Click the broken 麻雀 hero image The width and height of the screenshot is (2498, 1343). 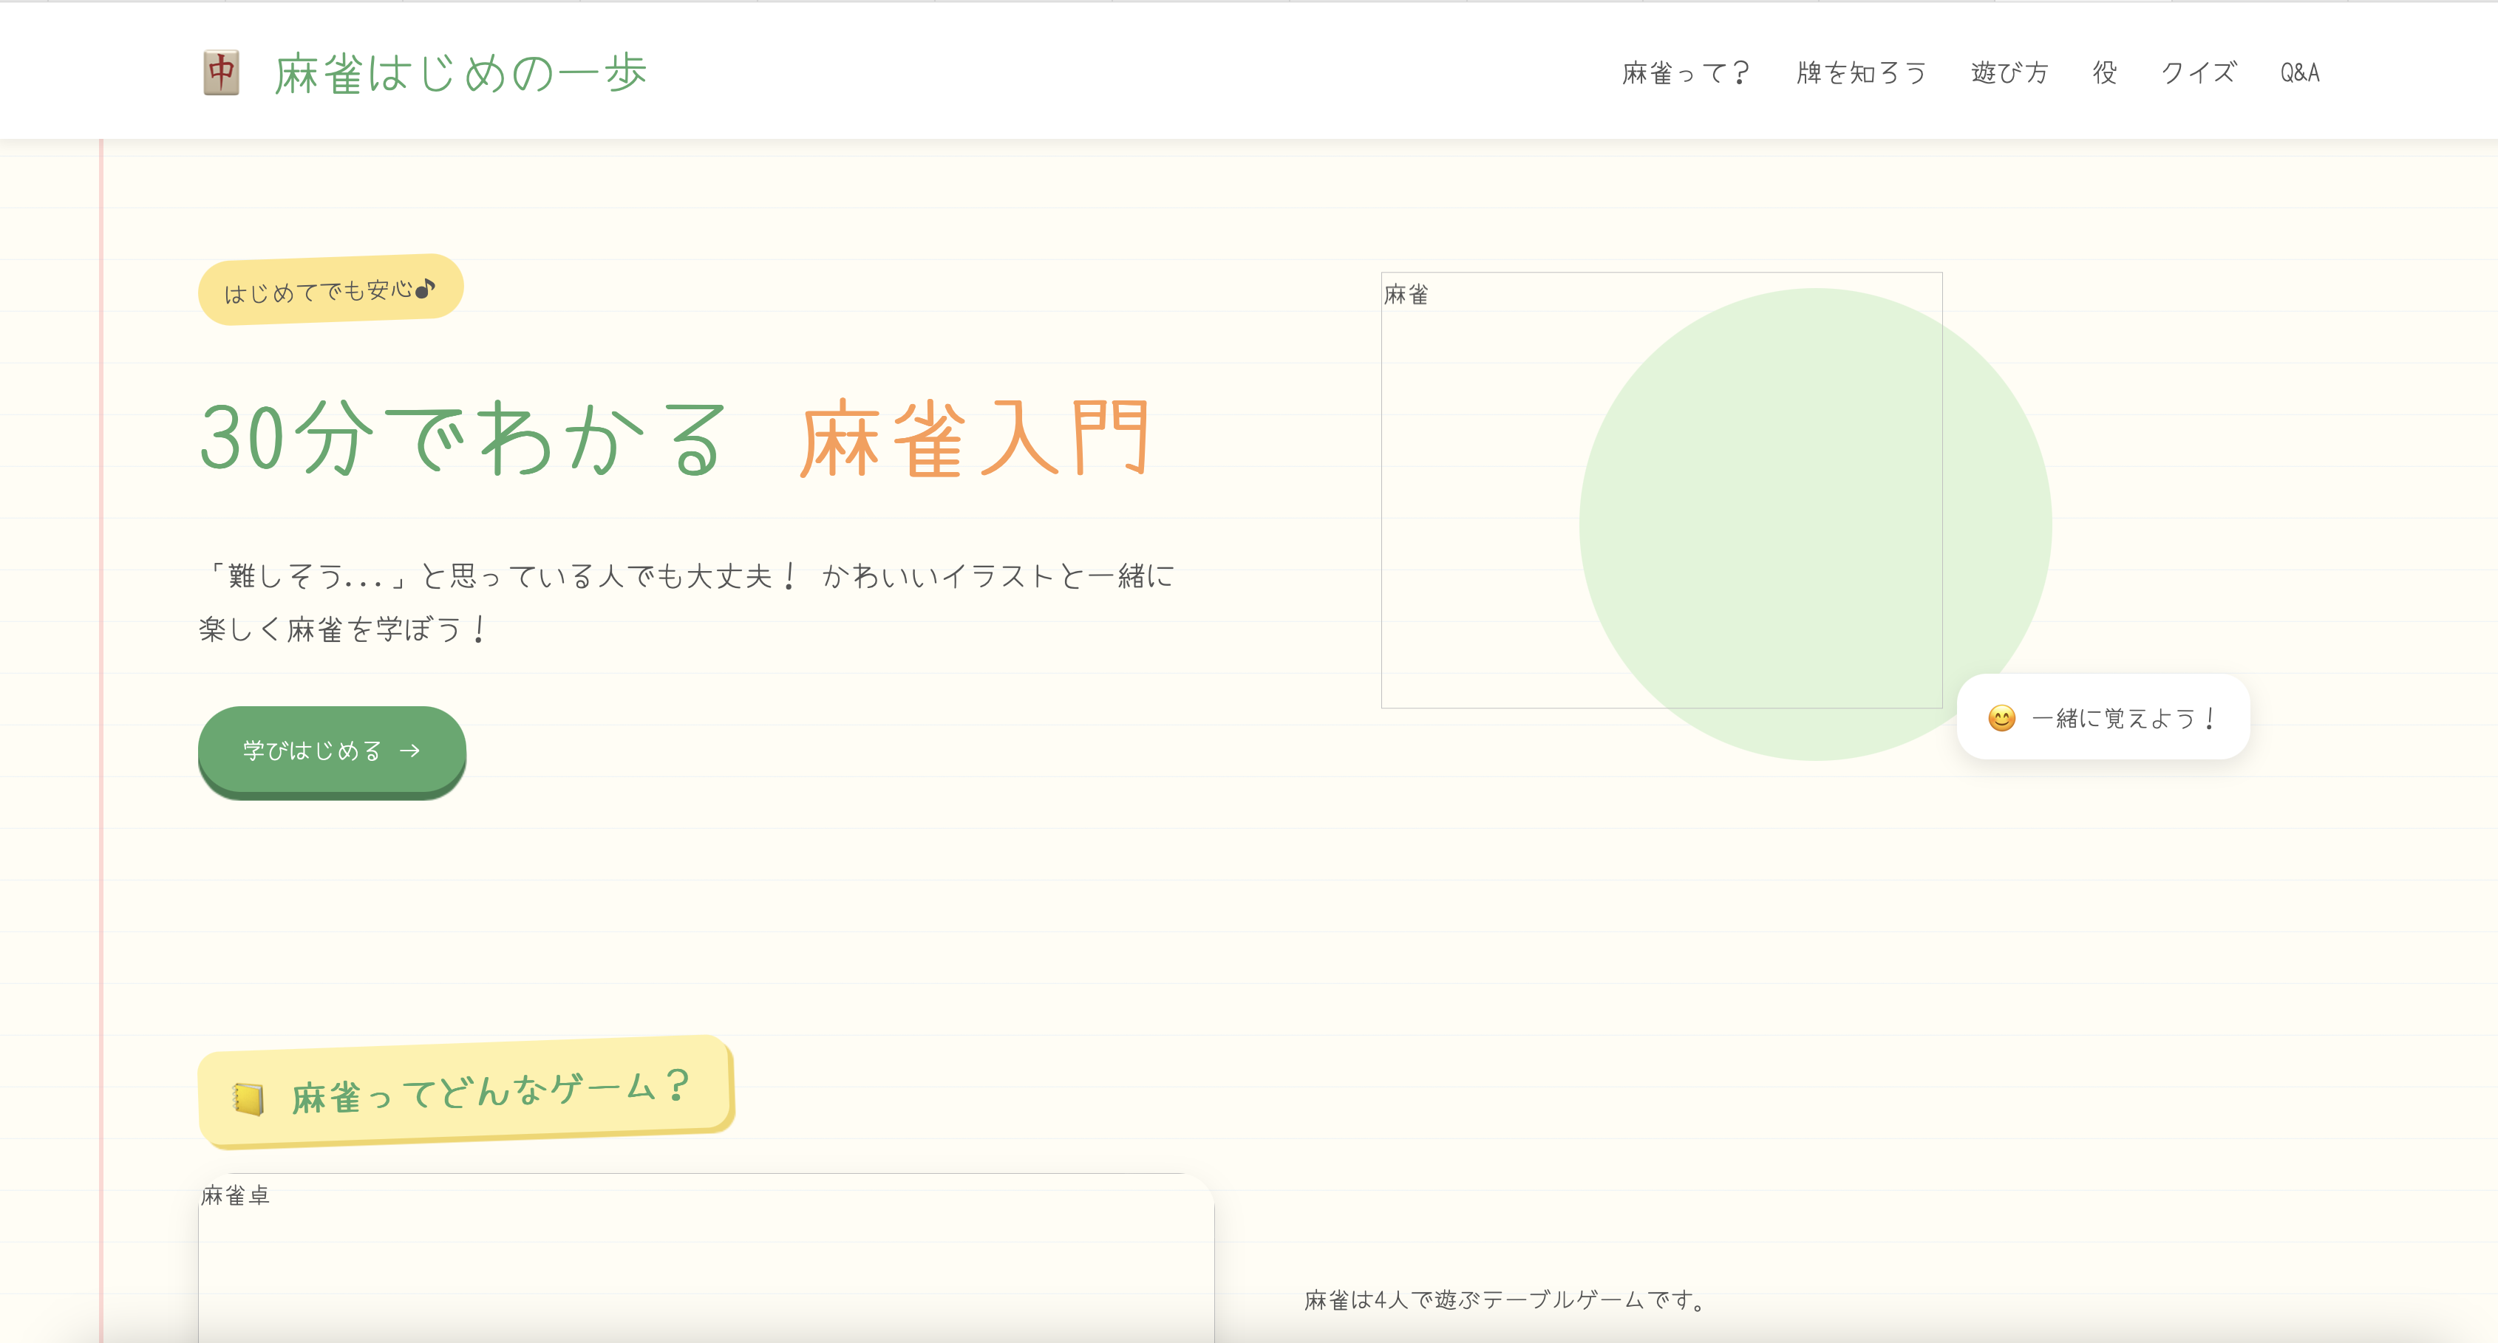1661,491
